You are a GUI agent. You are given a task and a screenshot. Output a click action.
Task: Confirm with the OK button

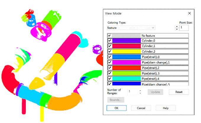point(116,108)
